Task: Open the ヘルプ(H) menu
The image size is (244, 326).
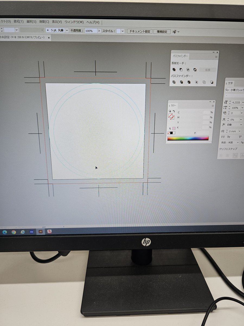Action: [93, 22]
